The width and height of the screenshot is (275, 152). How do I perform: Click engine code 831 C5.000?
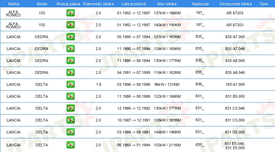(x=235, y=120)
